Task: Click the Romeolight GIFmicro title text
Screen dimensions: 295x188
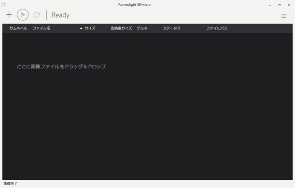Action: [x=134, y=4]
